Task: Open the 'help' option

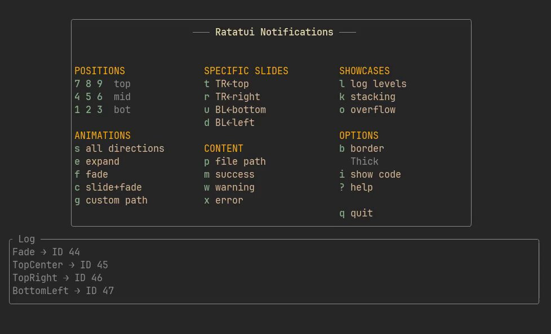Action: (x=361, y=188)
